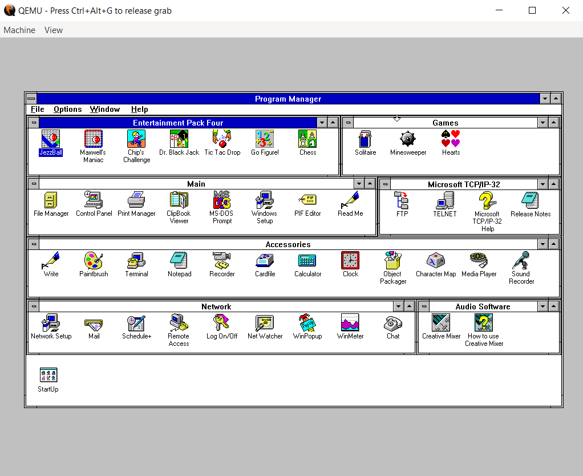Image resolution: width=583 pixels, height=476 pixels.
Task: Click the Log On/Off icon
Action: point(222,322)
